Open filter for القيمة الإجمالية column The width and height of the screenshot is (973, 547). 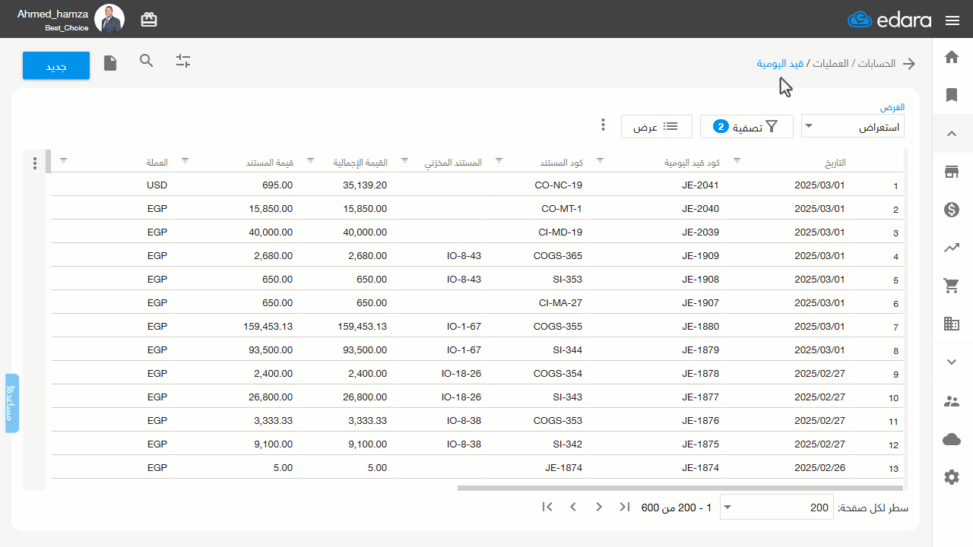(310, 161)
